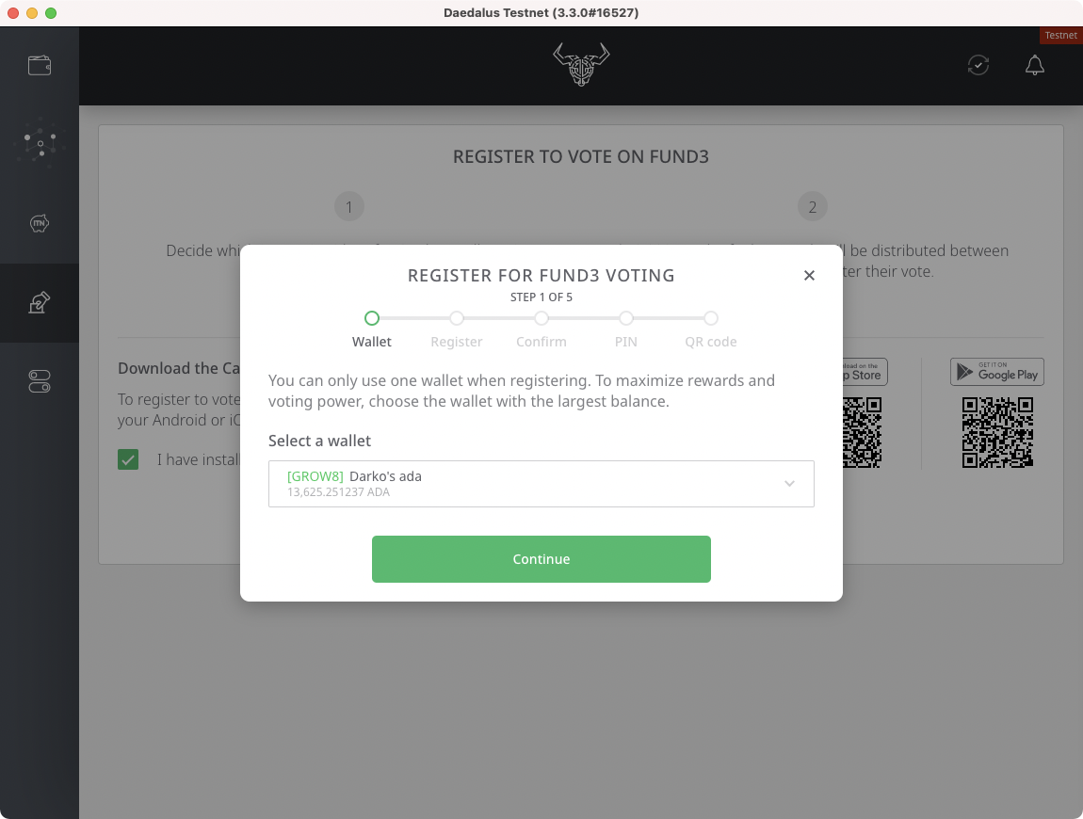Click the Daedalus bull logo
Viewport: 1083px width, 819px height.
581,64
